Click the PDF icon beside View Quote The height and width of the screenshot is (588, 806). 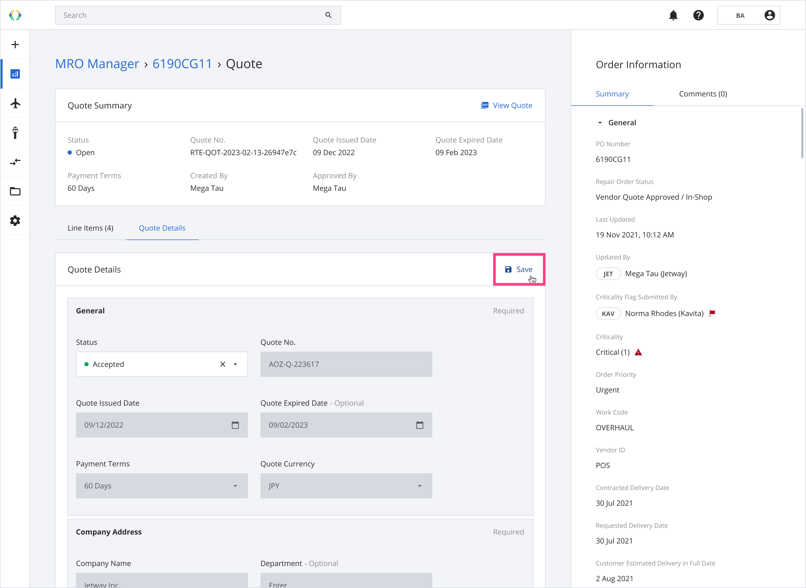coord(484,105)
